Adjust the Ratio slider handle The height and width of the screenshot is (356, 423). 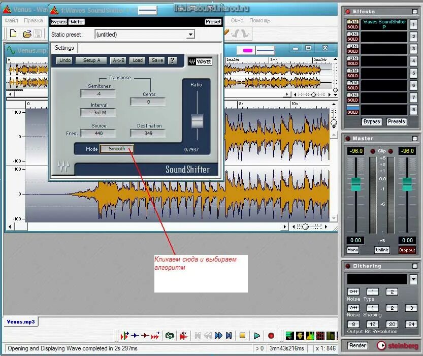coord(197,121)
